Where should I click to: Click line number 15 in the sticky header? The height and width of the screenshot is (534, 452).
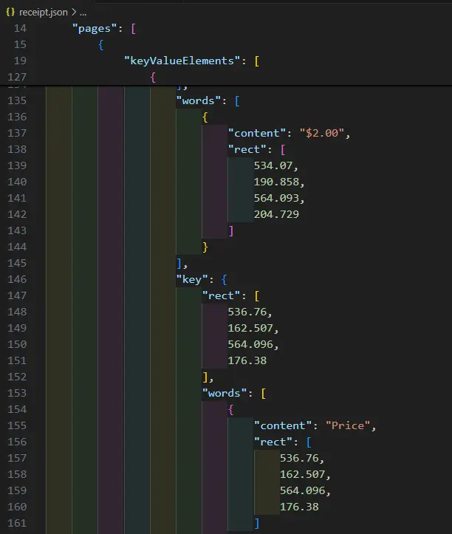pyautogui.click(x=20, y=44)
